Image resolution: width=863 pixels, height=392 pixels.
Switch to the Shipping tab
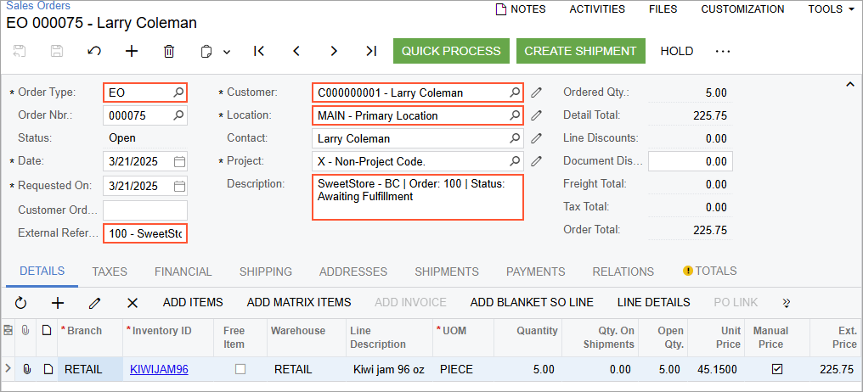(x=265, y=272)
